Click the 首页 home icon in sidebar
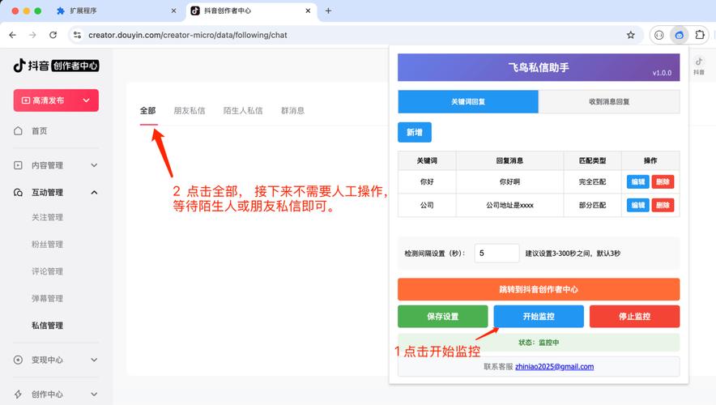716x405 pixels. (19, 131)
